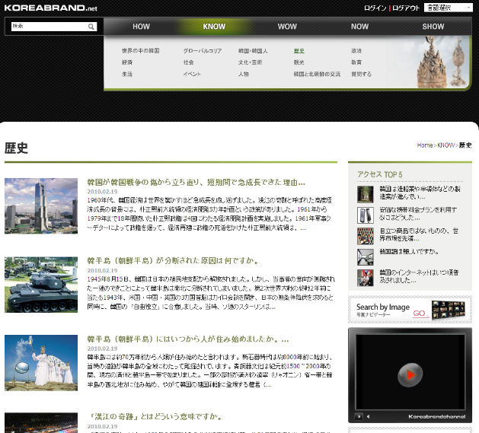Open TOP 5 link 安価な携帯料金プラン
This screenshot has width=479, height=433.
tap(418, 214)
